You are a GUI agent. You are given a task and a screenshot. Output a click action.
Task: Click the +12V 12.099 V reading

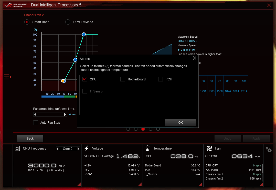click(133, 165)
